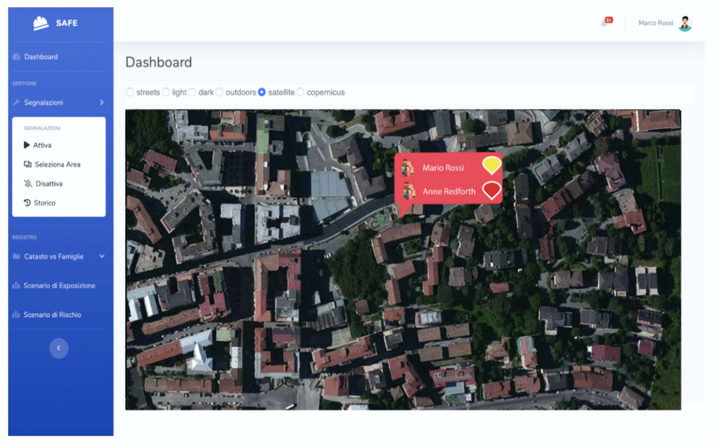The height and width of the screenshot is (445, 714).
Task: Open the notification bell icon
Action: coord(604,23)
